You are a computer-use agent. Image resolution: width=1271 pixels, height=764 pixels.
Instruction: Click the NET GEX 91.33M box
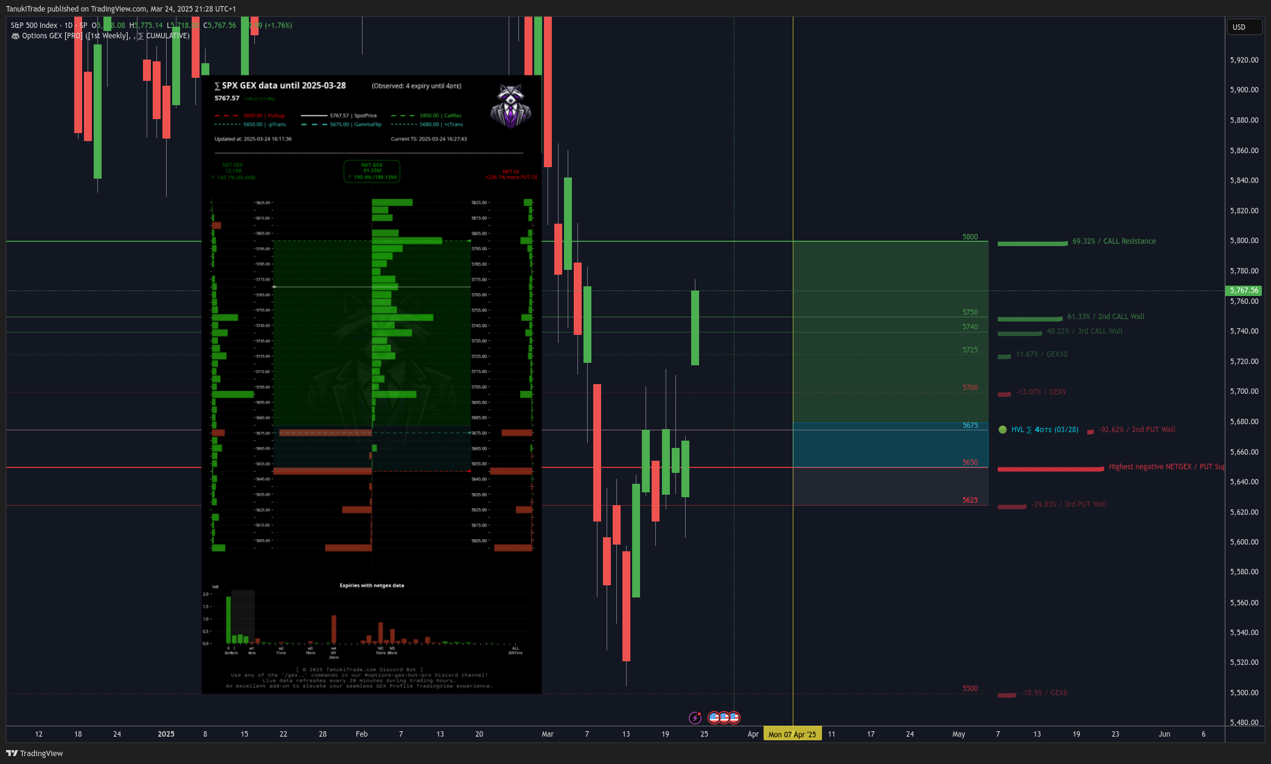(x=372, y=171)
